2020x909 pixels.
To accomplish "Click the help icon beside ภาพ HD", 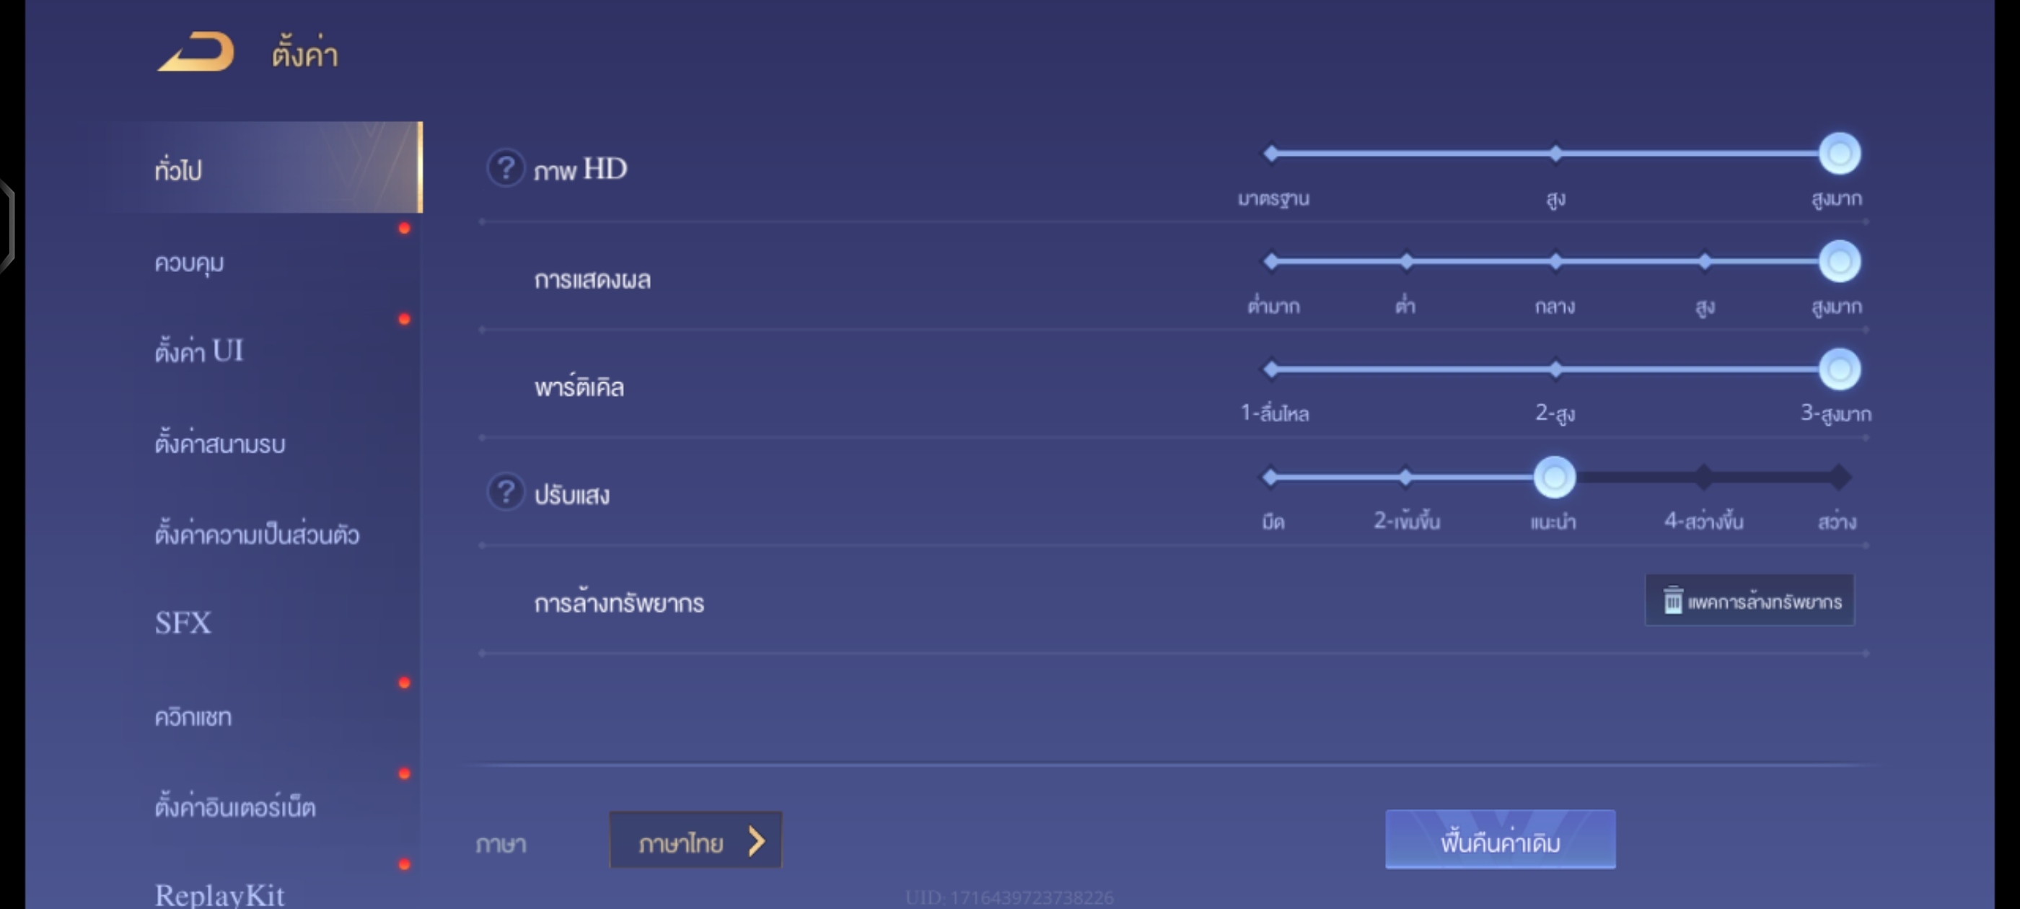I will pos(505,168).
